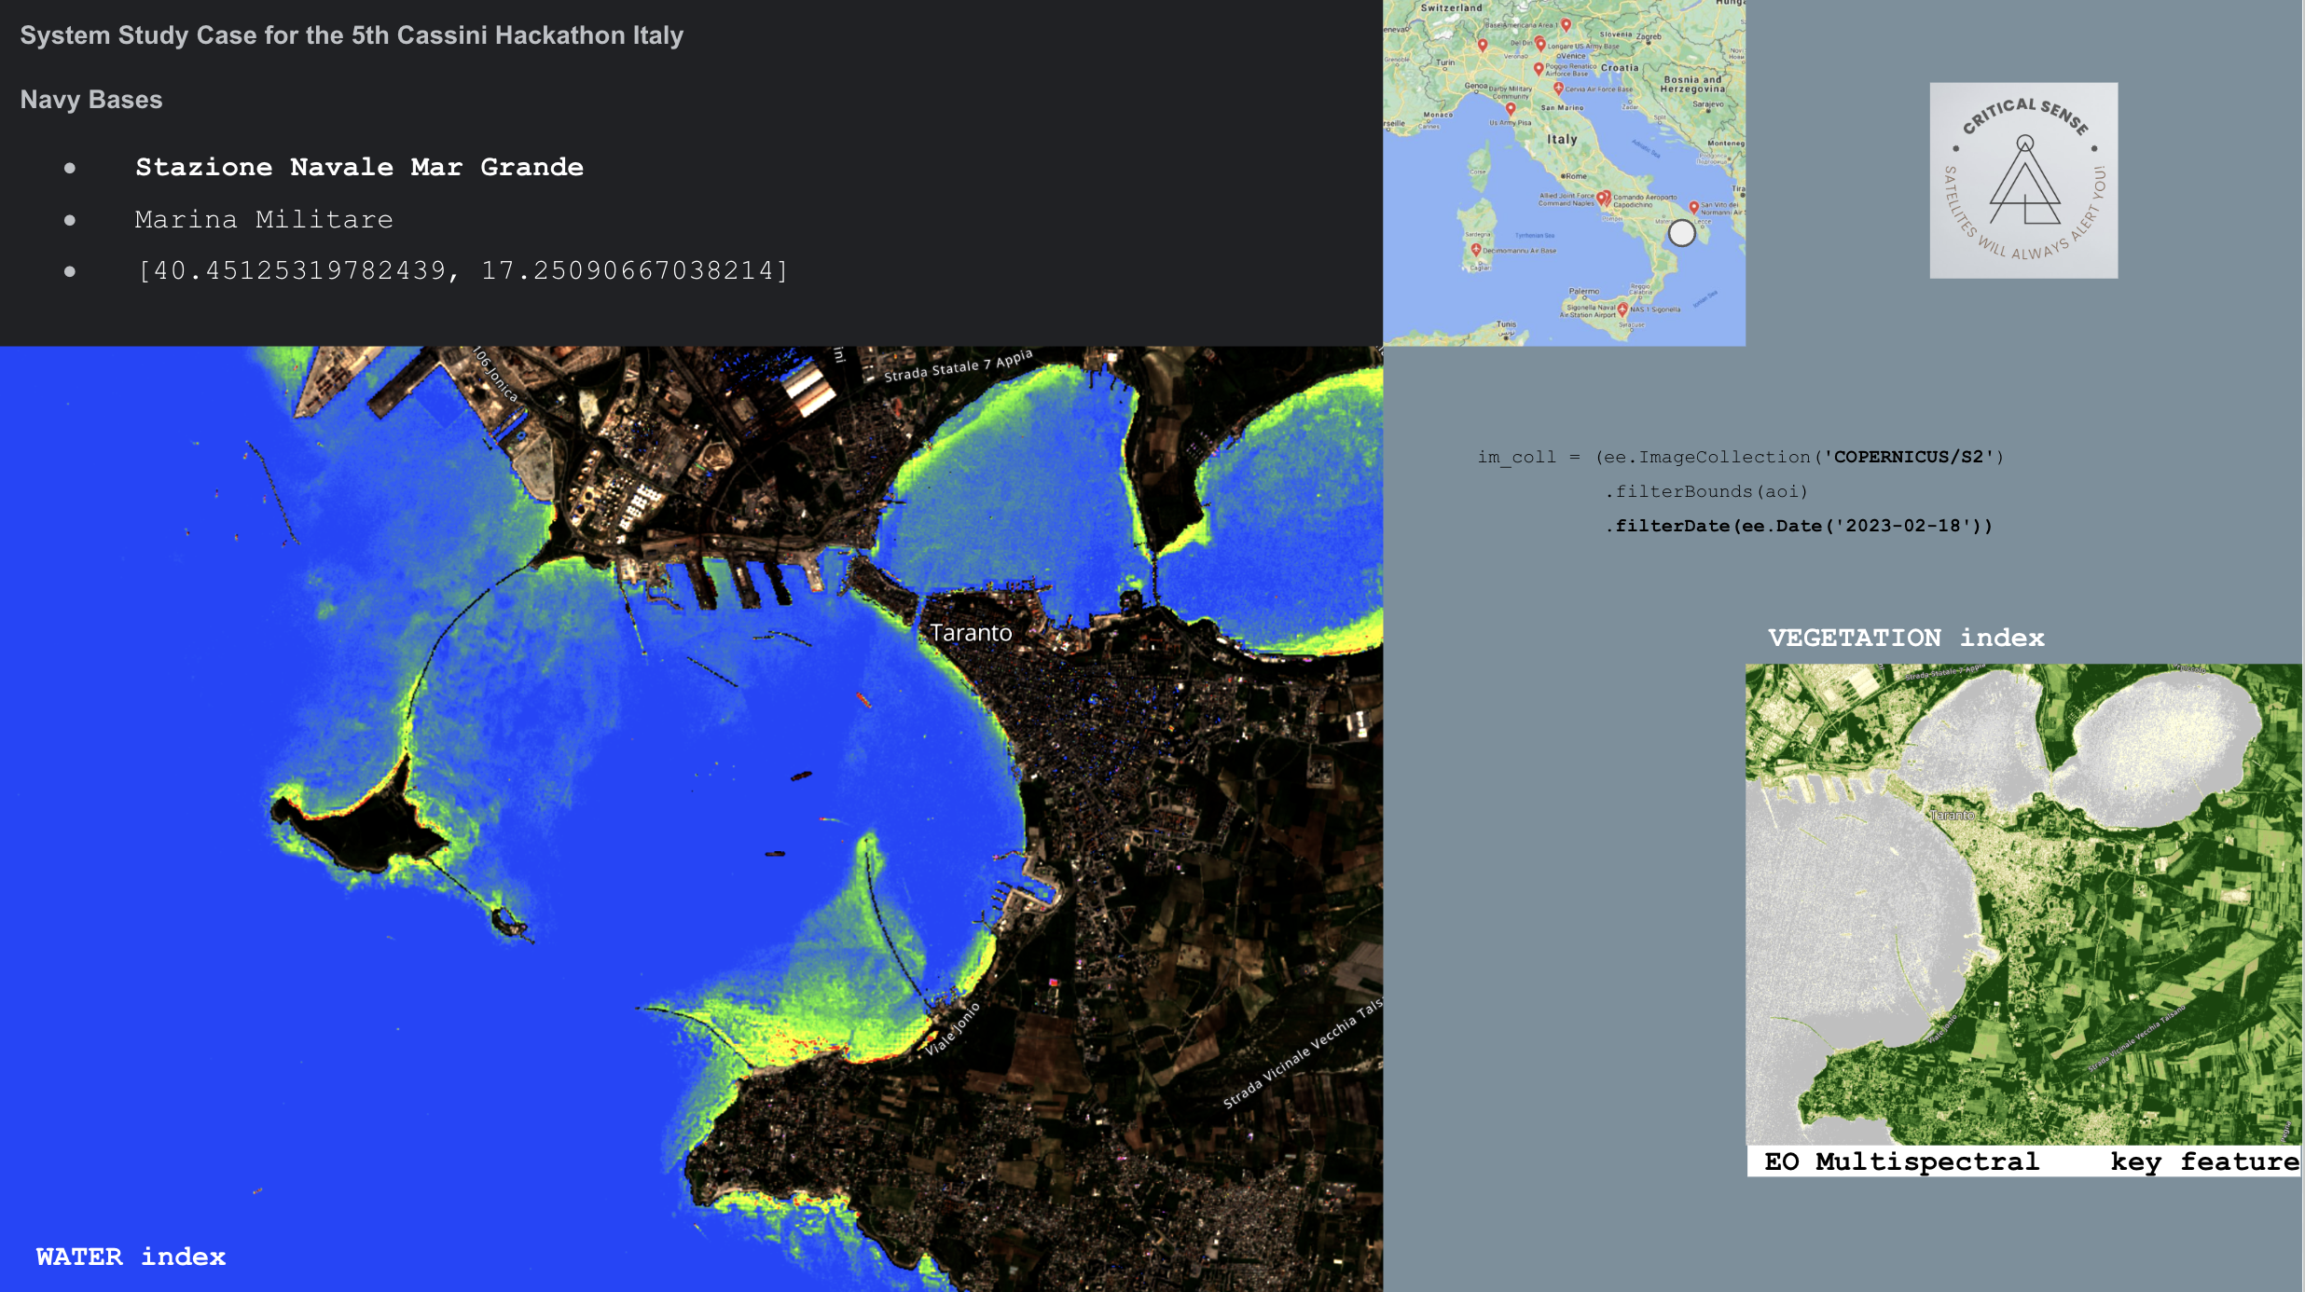Image resolution: width=2305 pixels, height=1292 pixels.
Task: Click the Taranto city label on water map
Action: [971, 633]
